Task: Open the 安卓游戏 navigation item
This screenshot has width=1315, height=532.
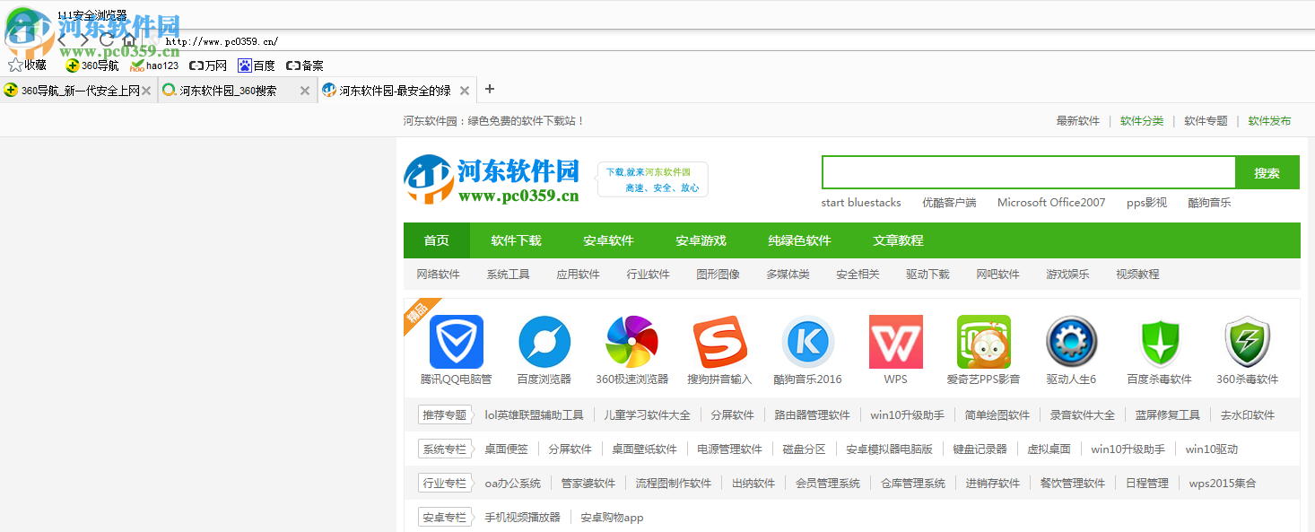Action: pyautogui.click(x=701, y=240)
